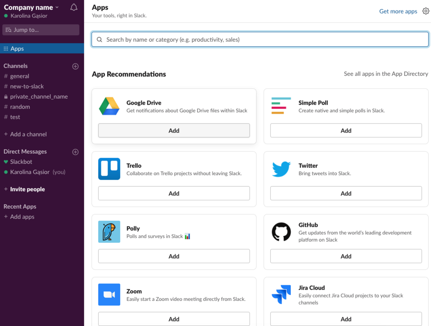Click the plus icon beside Direct Messages
The width and height of the screenshot is (431, 326).
[75, 152]
